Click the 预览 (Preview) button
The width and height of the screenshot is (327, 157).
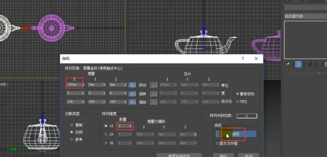click(236, 134)
